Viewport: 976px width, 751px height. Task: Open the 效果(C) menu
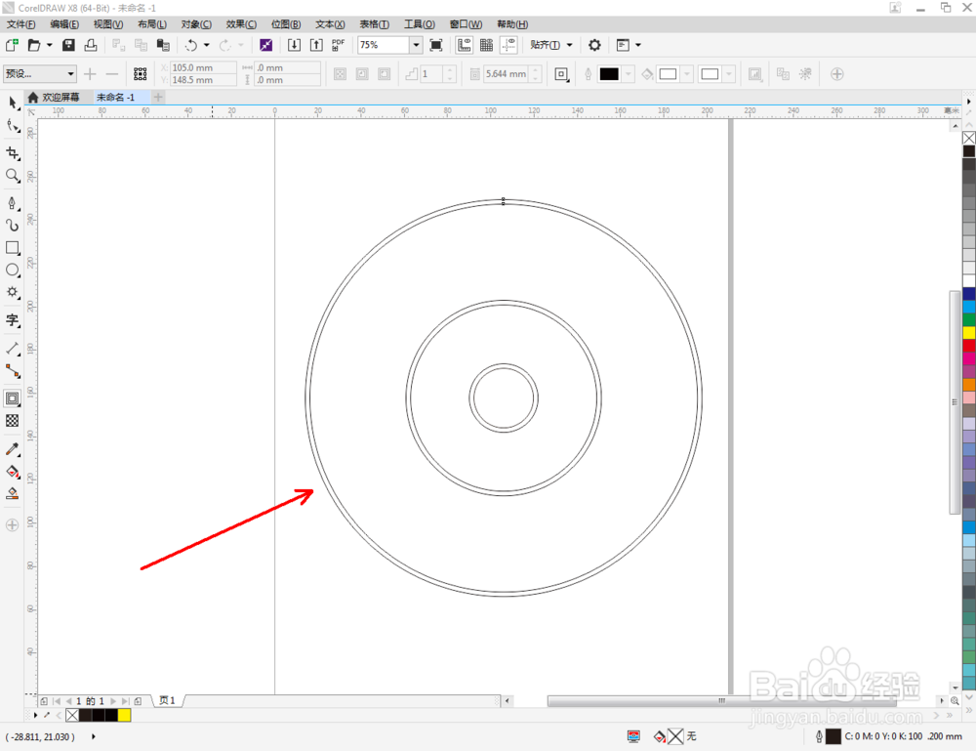pos(241,24)
